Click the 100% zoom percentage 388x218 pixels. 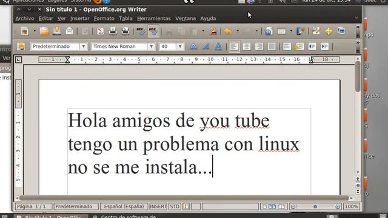tap(352, 206)
